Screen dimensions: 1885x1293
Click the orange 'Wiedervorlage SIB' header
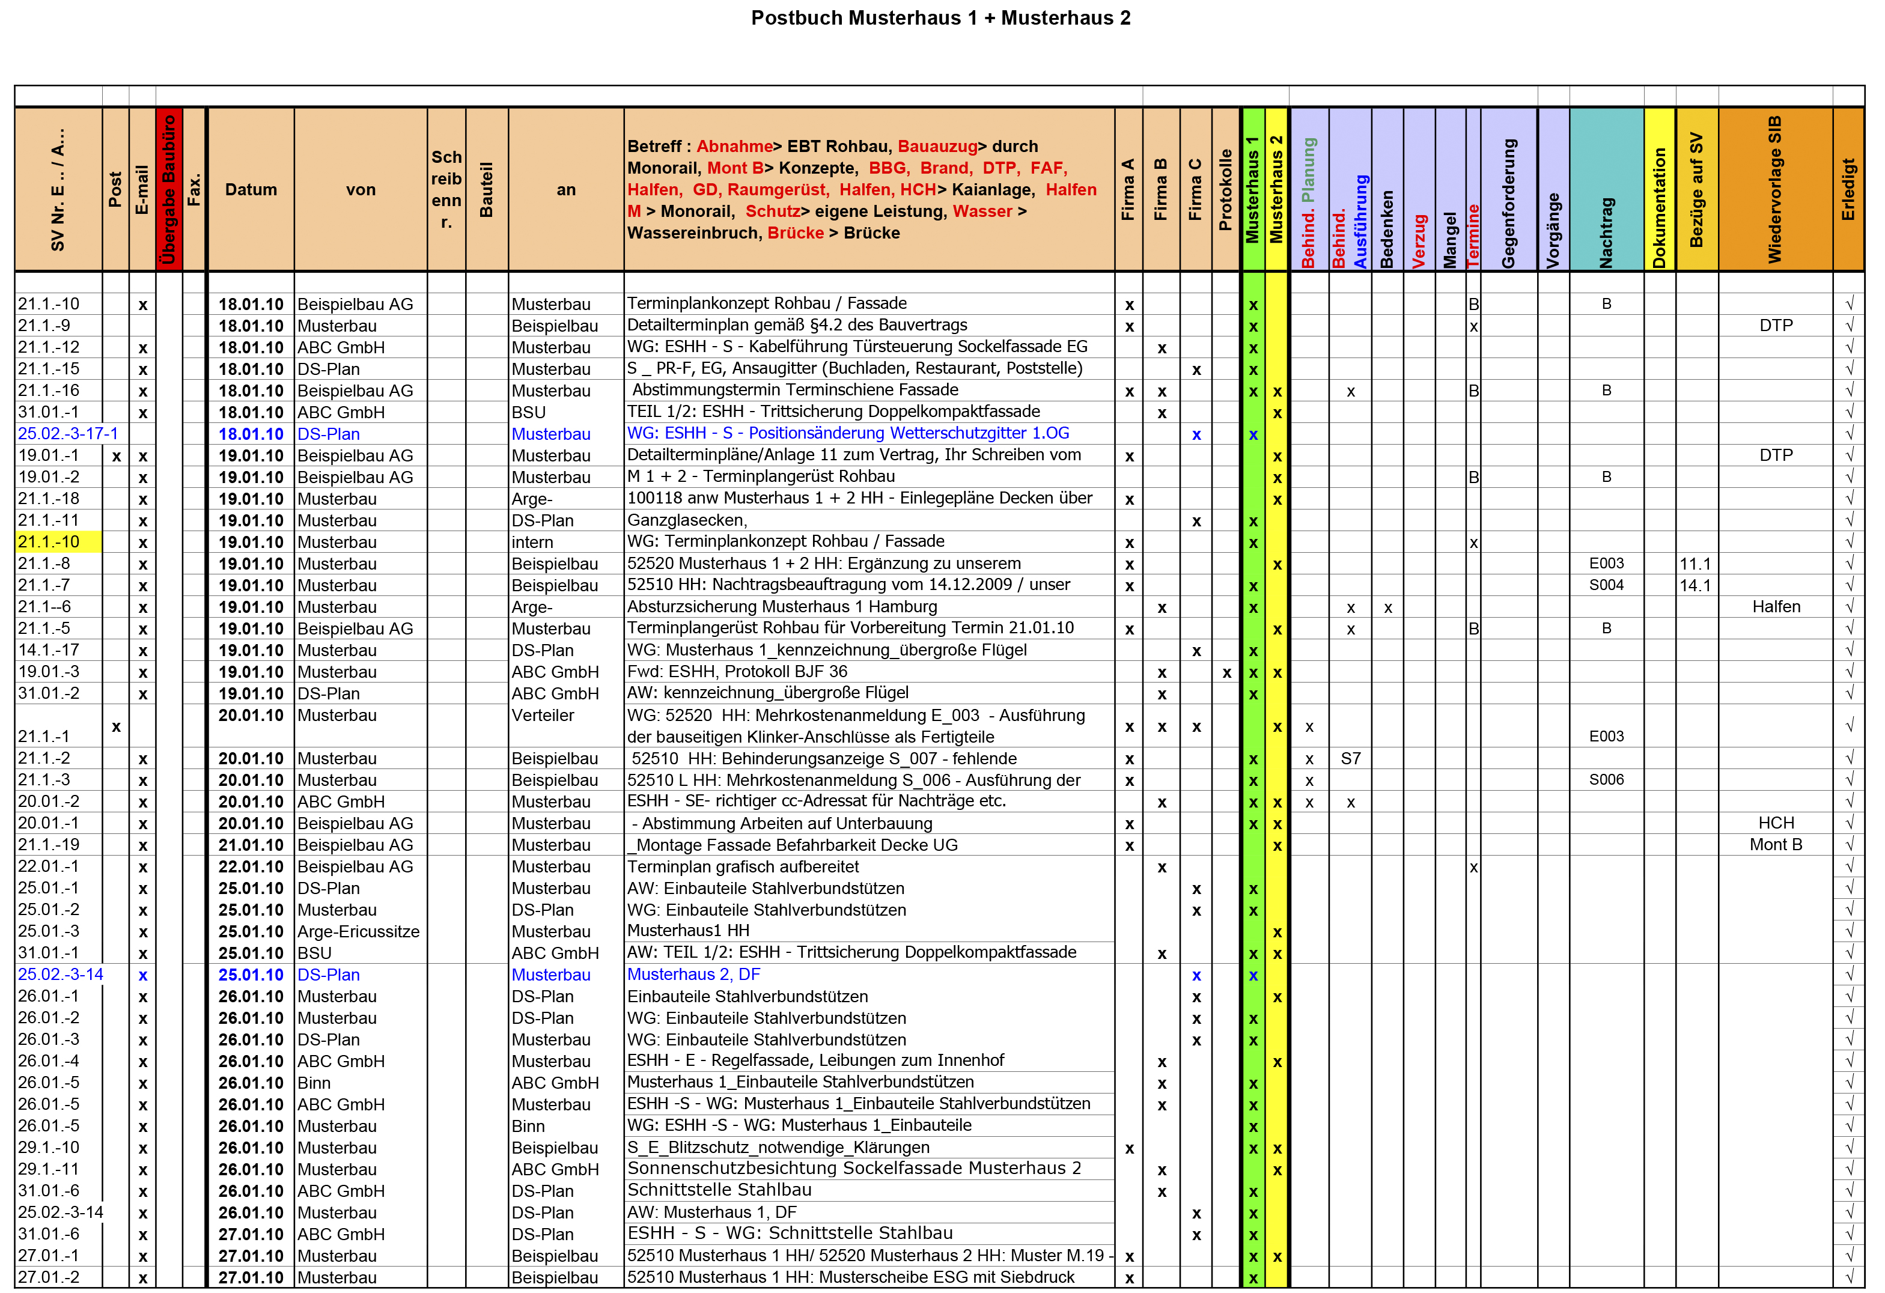pos(1776,189)
